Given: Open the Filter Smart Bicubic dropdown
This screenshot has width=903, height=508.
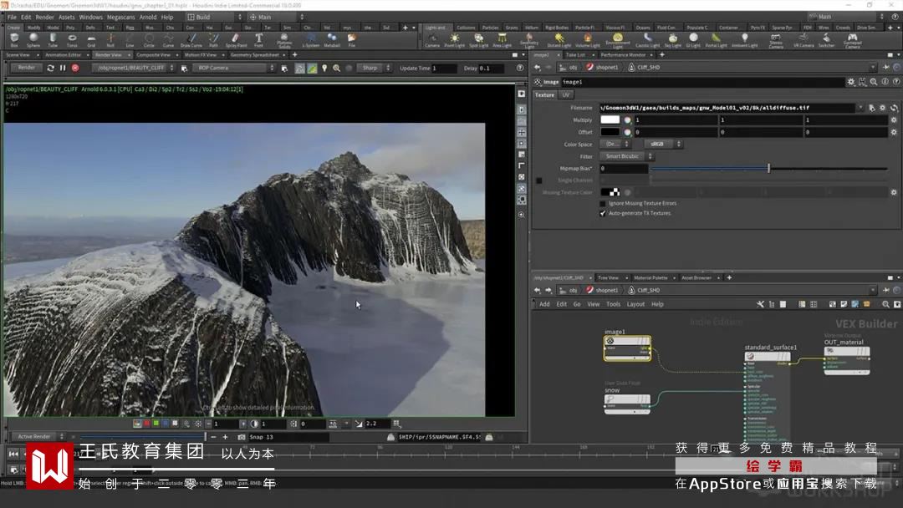Looking at the screenshot, I should point(627,156).
